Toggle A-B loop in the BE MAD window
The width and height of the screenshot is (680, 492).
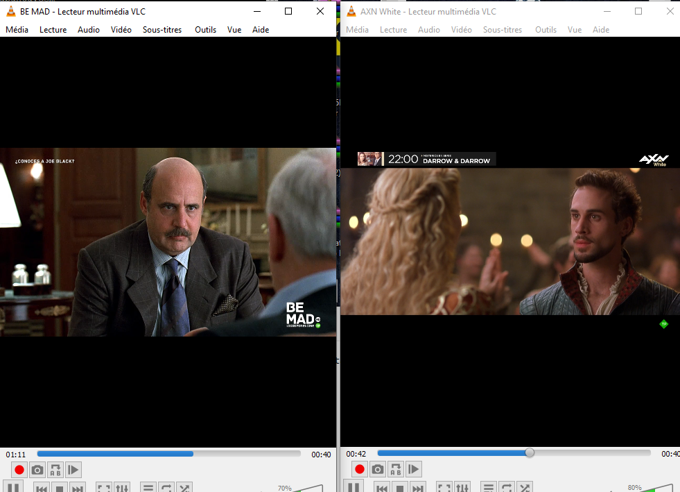pos(55,470)
